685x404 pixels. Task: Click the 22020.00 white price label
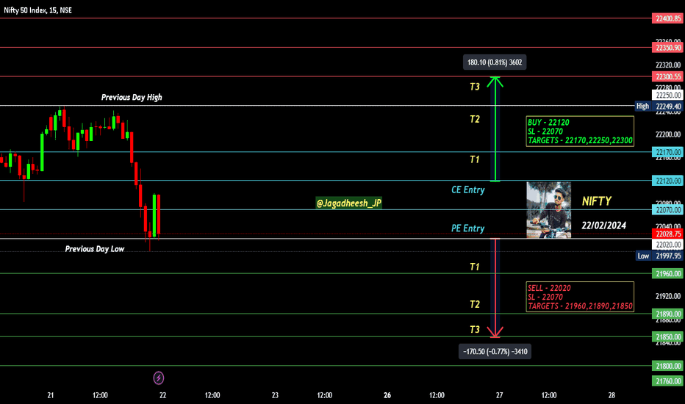(x=668, y=245)
